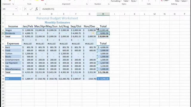Open the Clipboard dialog launcher
This screenshot has width=191, height=107.
pos(13,4)
